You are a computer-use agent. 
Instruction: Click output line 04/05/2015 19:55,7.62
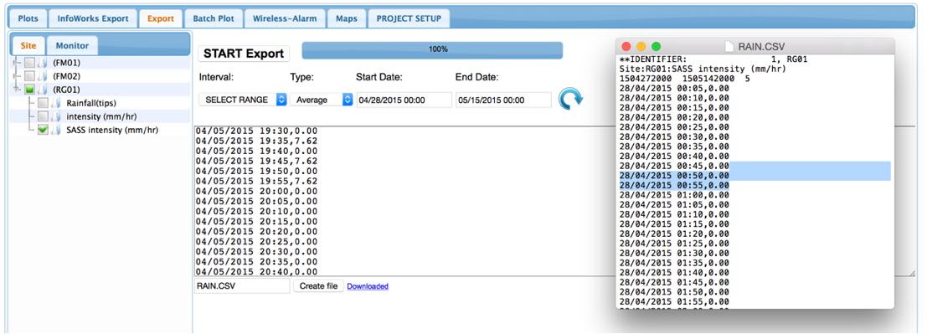pos(256,181)
